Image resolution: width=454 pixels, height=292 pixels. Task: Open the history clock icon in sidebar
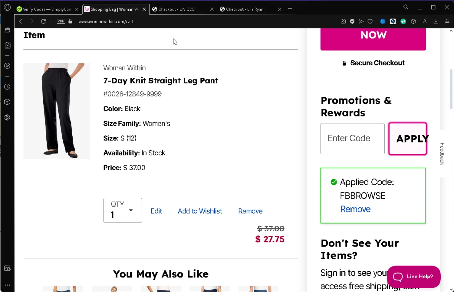click(x=7, y=87)
